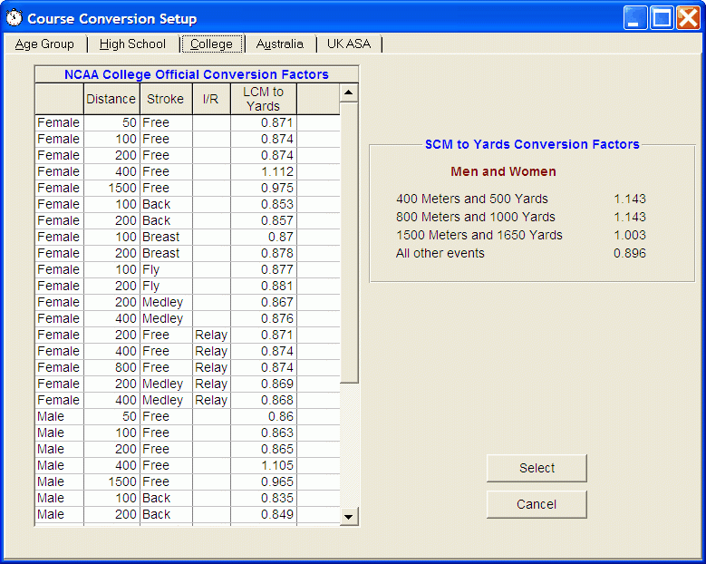The image size is (706, 564).
Task: Click the LCM to Yards column header
Action: coord(263,99)
